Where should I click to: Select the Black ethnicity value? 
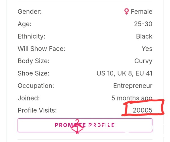[x=144, y=36]
